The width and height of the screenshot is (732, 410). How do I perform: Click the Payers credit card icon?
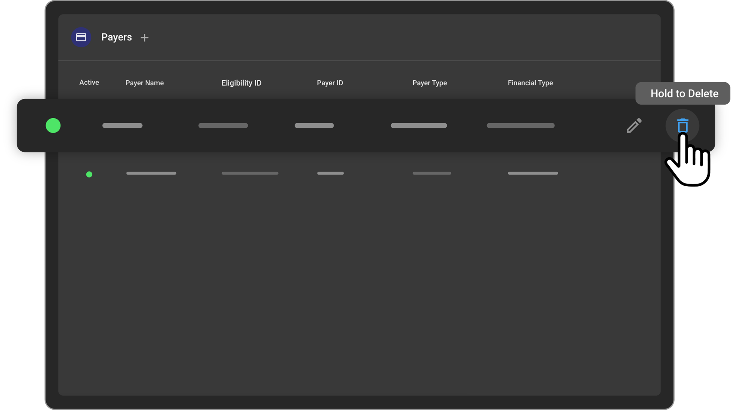click(81, 37)
